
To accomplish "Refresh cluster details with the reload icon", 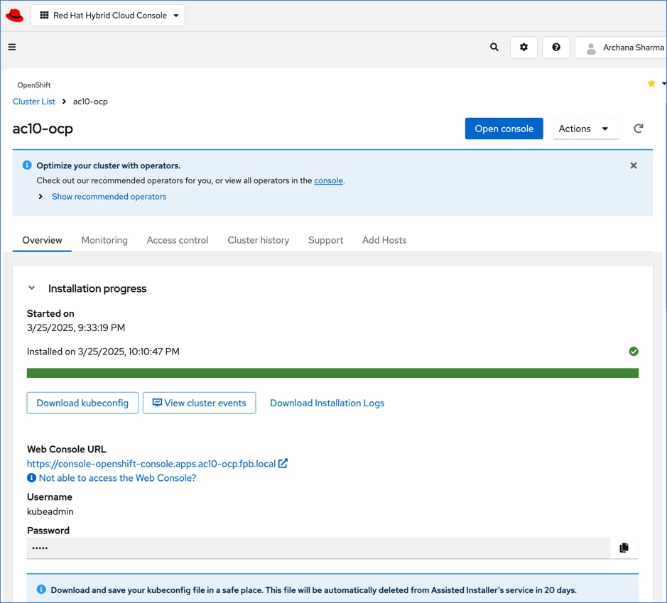I will click(x=638, y=129).
